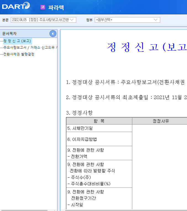Click the document tree horizontal scrollbar
This screenshot has width=187, height=211.
tap(24, 210)
